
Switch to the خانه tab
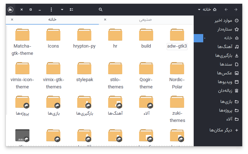point(52,20)
